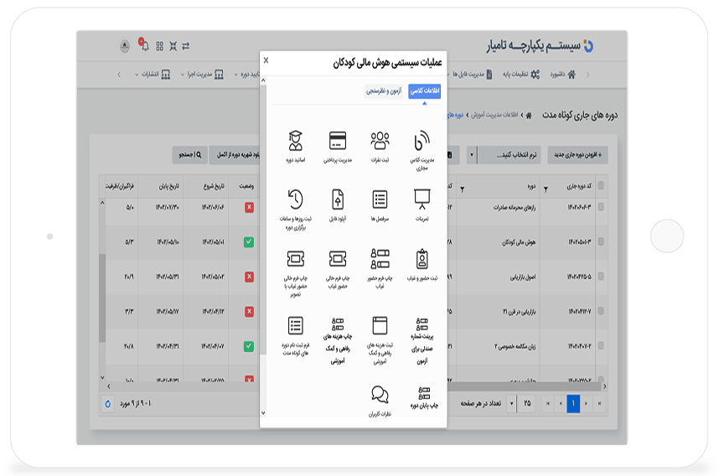Open payment management (مدیریت پرداختی)
The height and width of the screenshot is (476, 719).
point(338,141)
